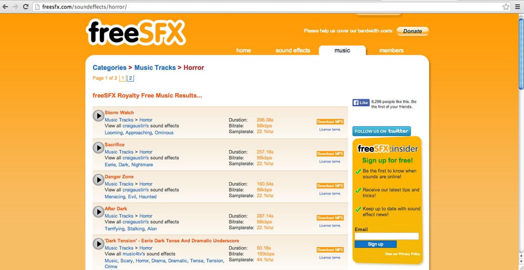This screenshot has width=524, height=270.
Task: Play the After Dark track
Action: (98, 212)
